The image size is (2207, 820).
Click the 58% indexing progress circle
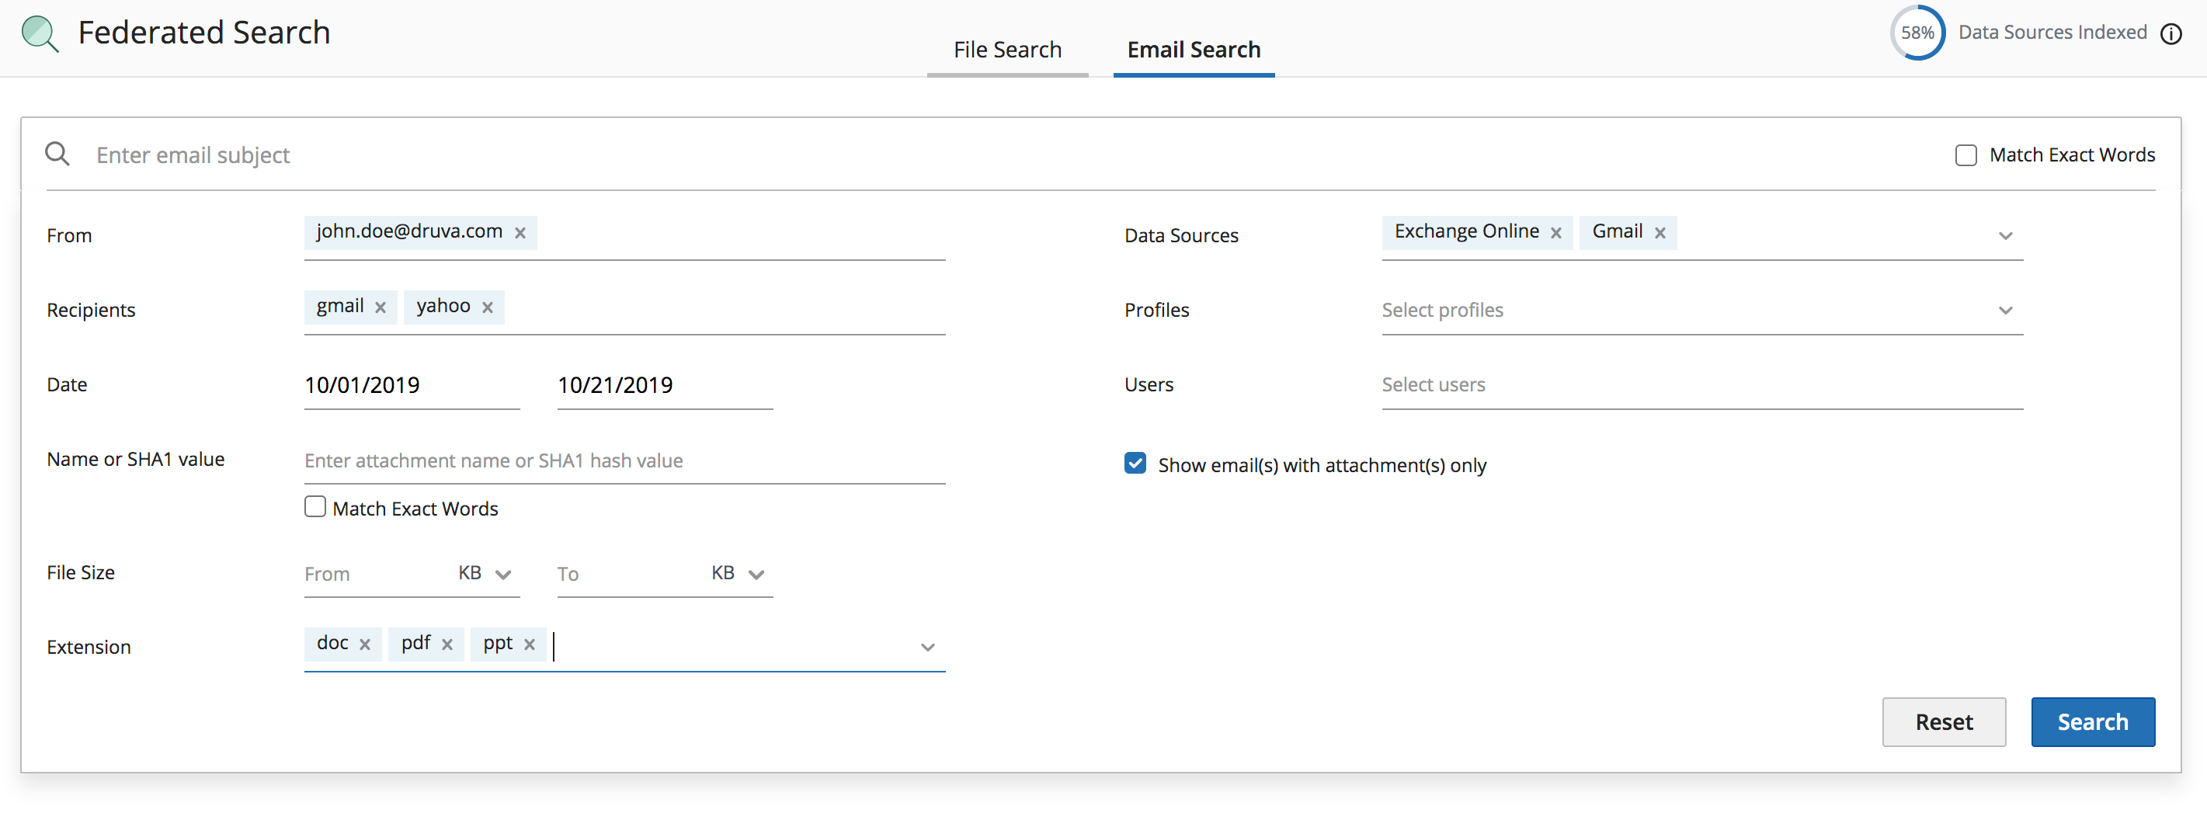[x=1917, y=33]
